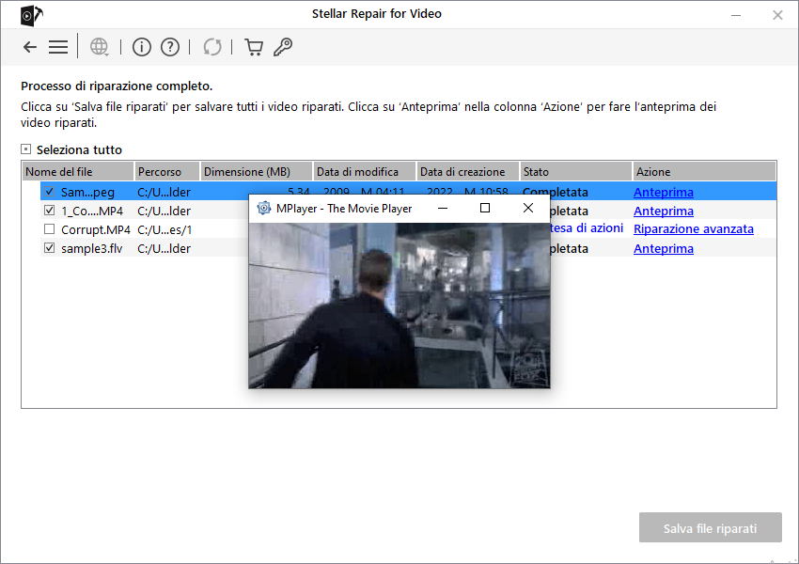Click the MPlayer video preview frame
This screenshot has height=564, width=799.
tap(399, 305)
